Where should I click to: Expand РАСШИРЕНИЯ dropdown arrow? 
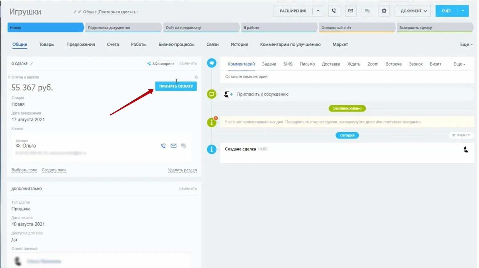(x=318, y=11)
